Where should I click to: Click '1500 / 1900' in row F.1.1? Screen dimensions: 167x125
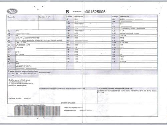(x=79, y=24)
